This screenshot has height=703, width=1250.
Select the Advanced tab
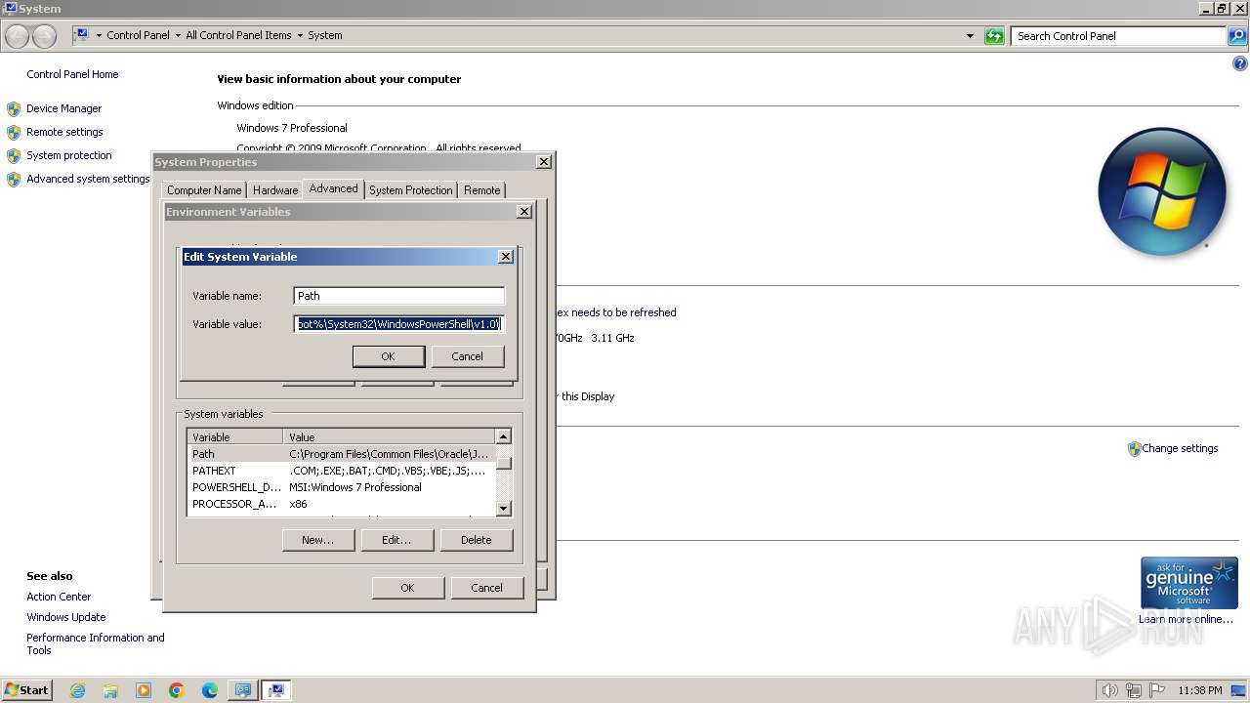333,188
